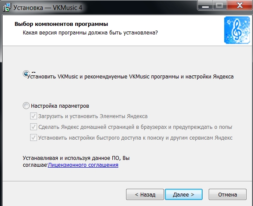This screenshot has height=206, width=253.
Task: Toggle the Загрузить и установить Элементы Яндекса checkbox
Action: 34,116
